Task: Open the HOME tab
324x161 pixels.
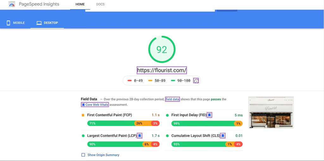Action: click(x=80, y=4)
